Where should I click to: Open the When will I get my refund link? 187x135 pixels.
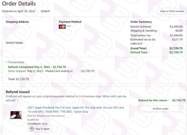tap(66, 98)
